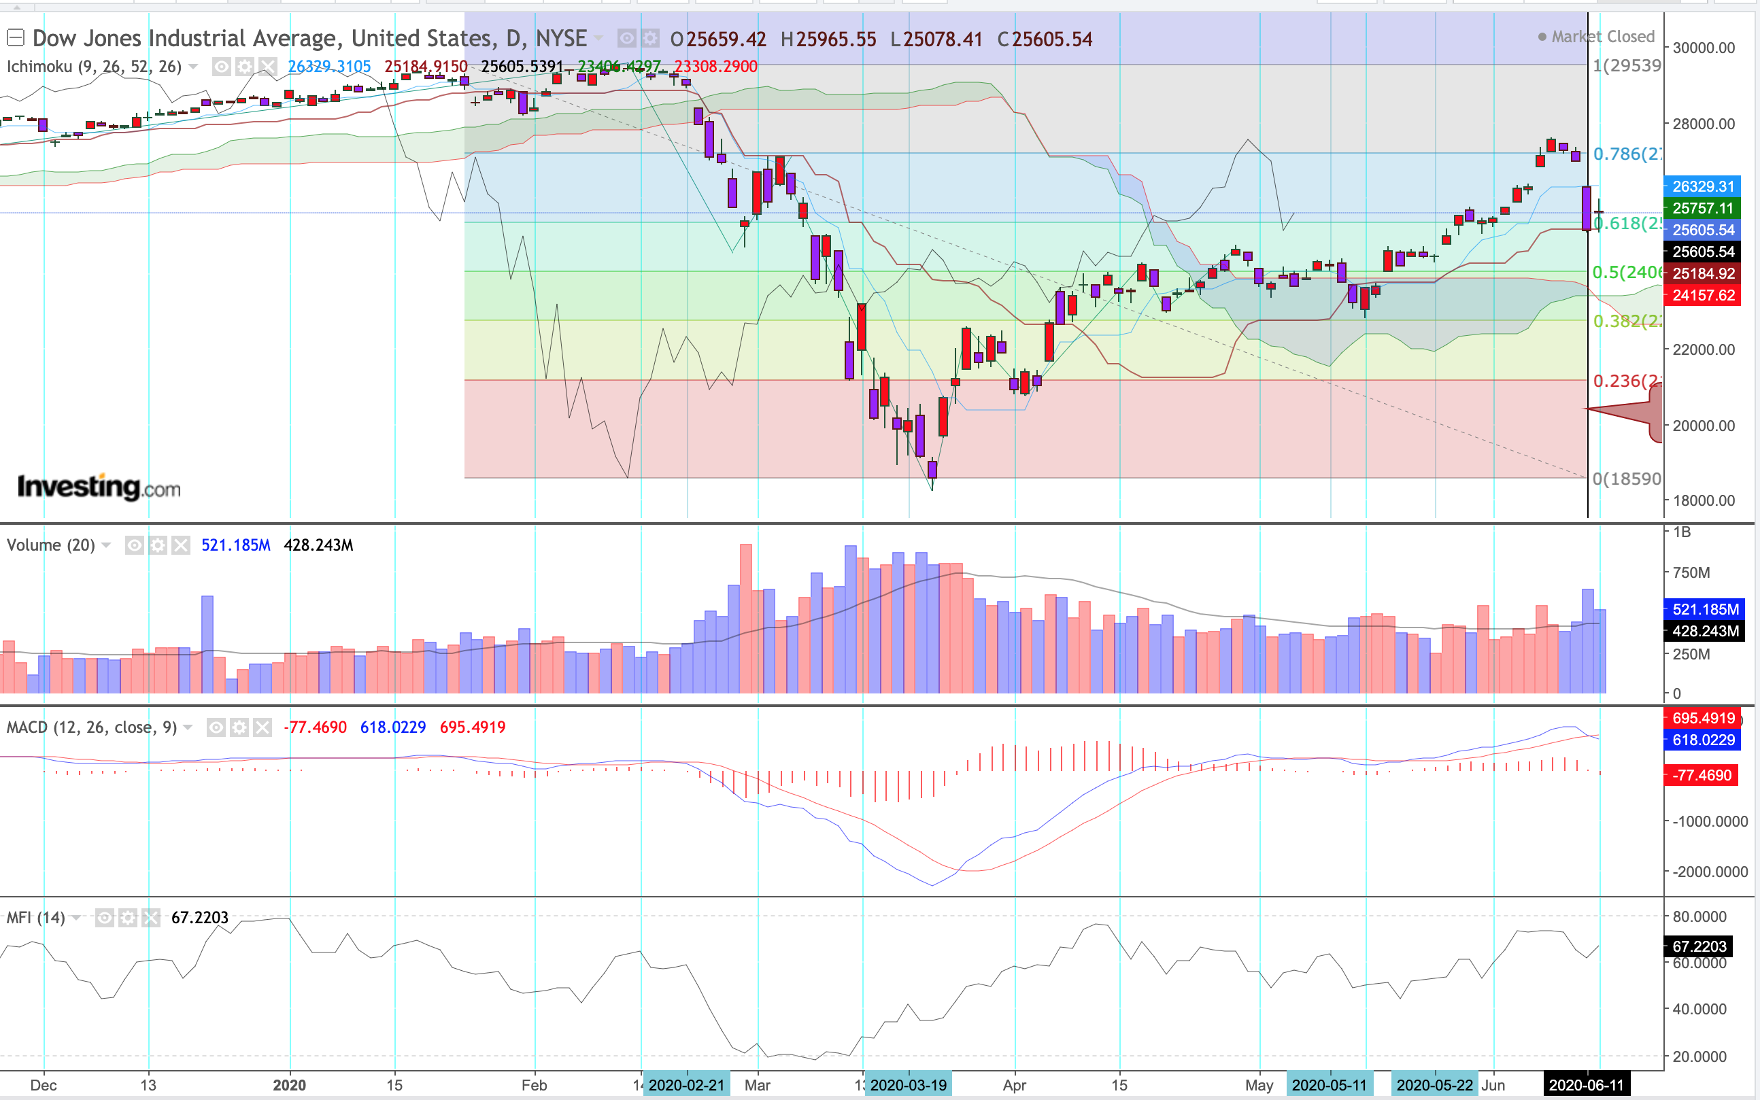Expand the Volume (20) dropdown arrow
The width and height of the screenshot is (1760, 1100).
pyautogui.click(x=107, y=545)
